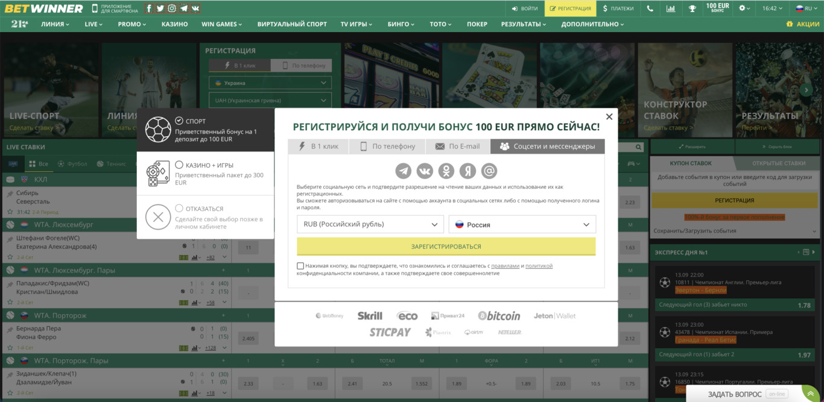Click the Telegram icon in registration popup
Image resolution: width=824 pixels, height=402 pixels.
coord(404,171)
